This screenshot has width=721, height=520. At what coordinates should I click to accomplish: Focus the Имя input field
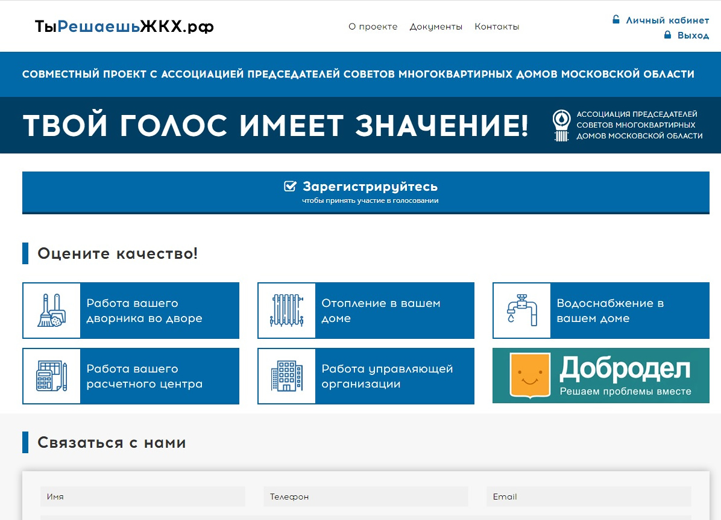point(143,497)
